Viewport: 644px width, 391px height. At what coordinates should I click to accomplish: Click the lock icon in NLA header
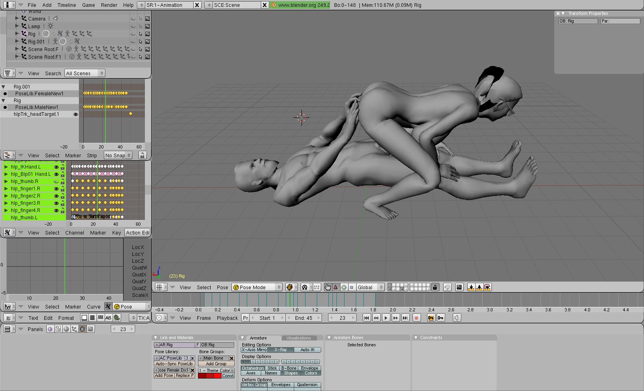[x=142, y=155]
